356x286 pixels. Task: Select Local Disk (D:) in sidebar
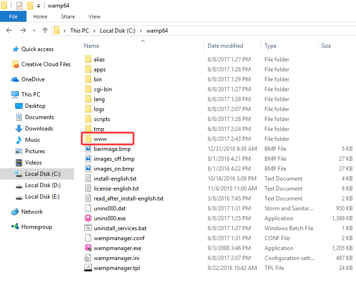coord(38,185)
